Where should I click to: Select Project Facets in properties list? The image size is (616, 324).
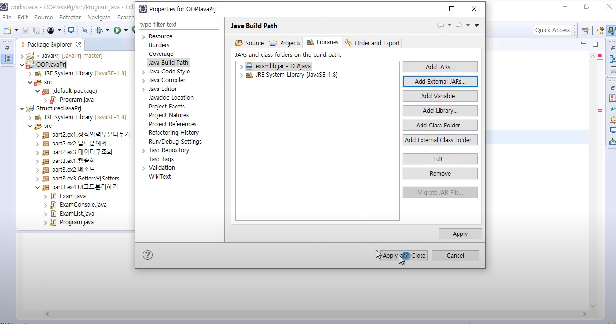[166, 107]
